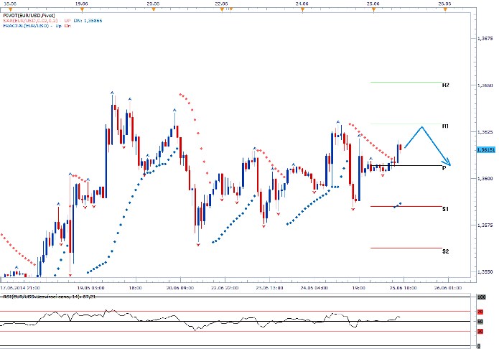Click the 23.06 13:00 time axis label
This screenshot has height=349, width=499.
coord(269,288)
